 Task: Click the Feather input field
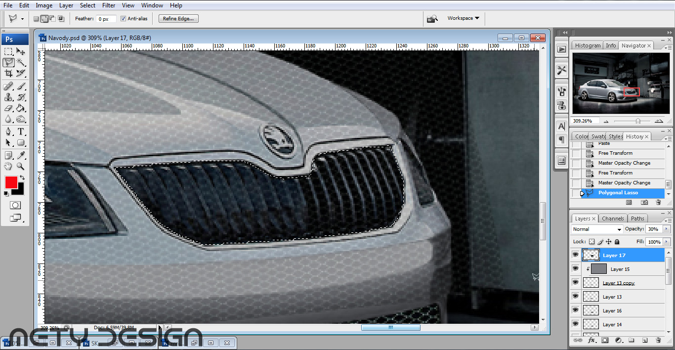point(106,19)
